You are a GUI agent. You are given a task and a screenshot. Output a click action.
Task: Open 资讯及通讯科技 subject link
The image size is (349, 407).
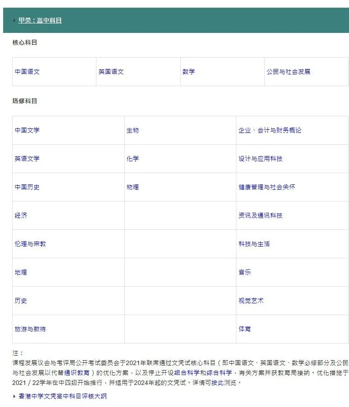click(260, 215)
